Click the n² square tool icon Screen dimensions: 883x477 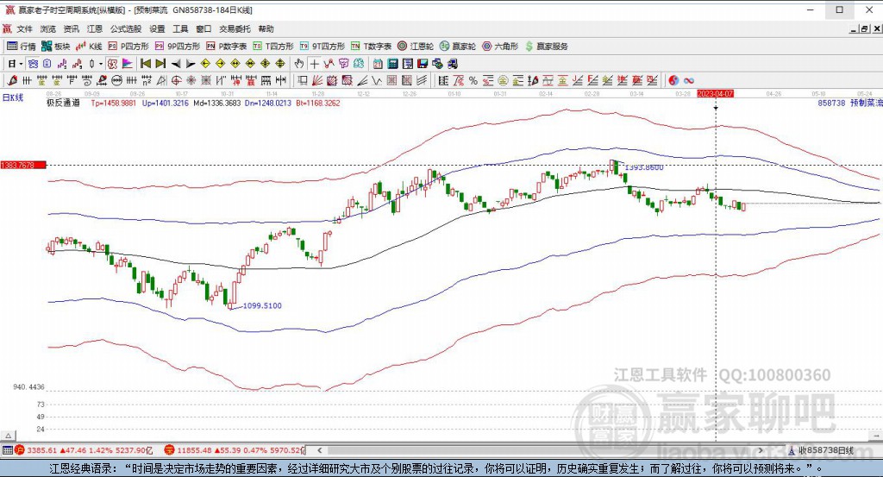147,80
